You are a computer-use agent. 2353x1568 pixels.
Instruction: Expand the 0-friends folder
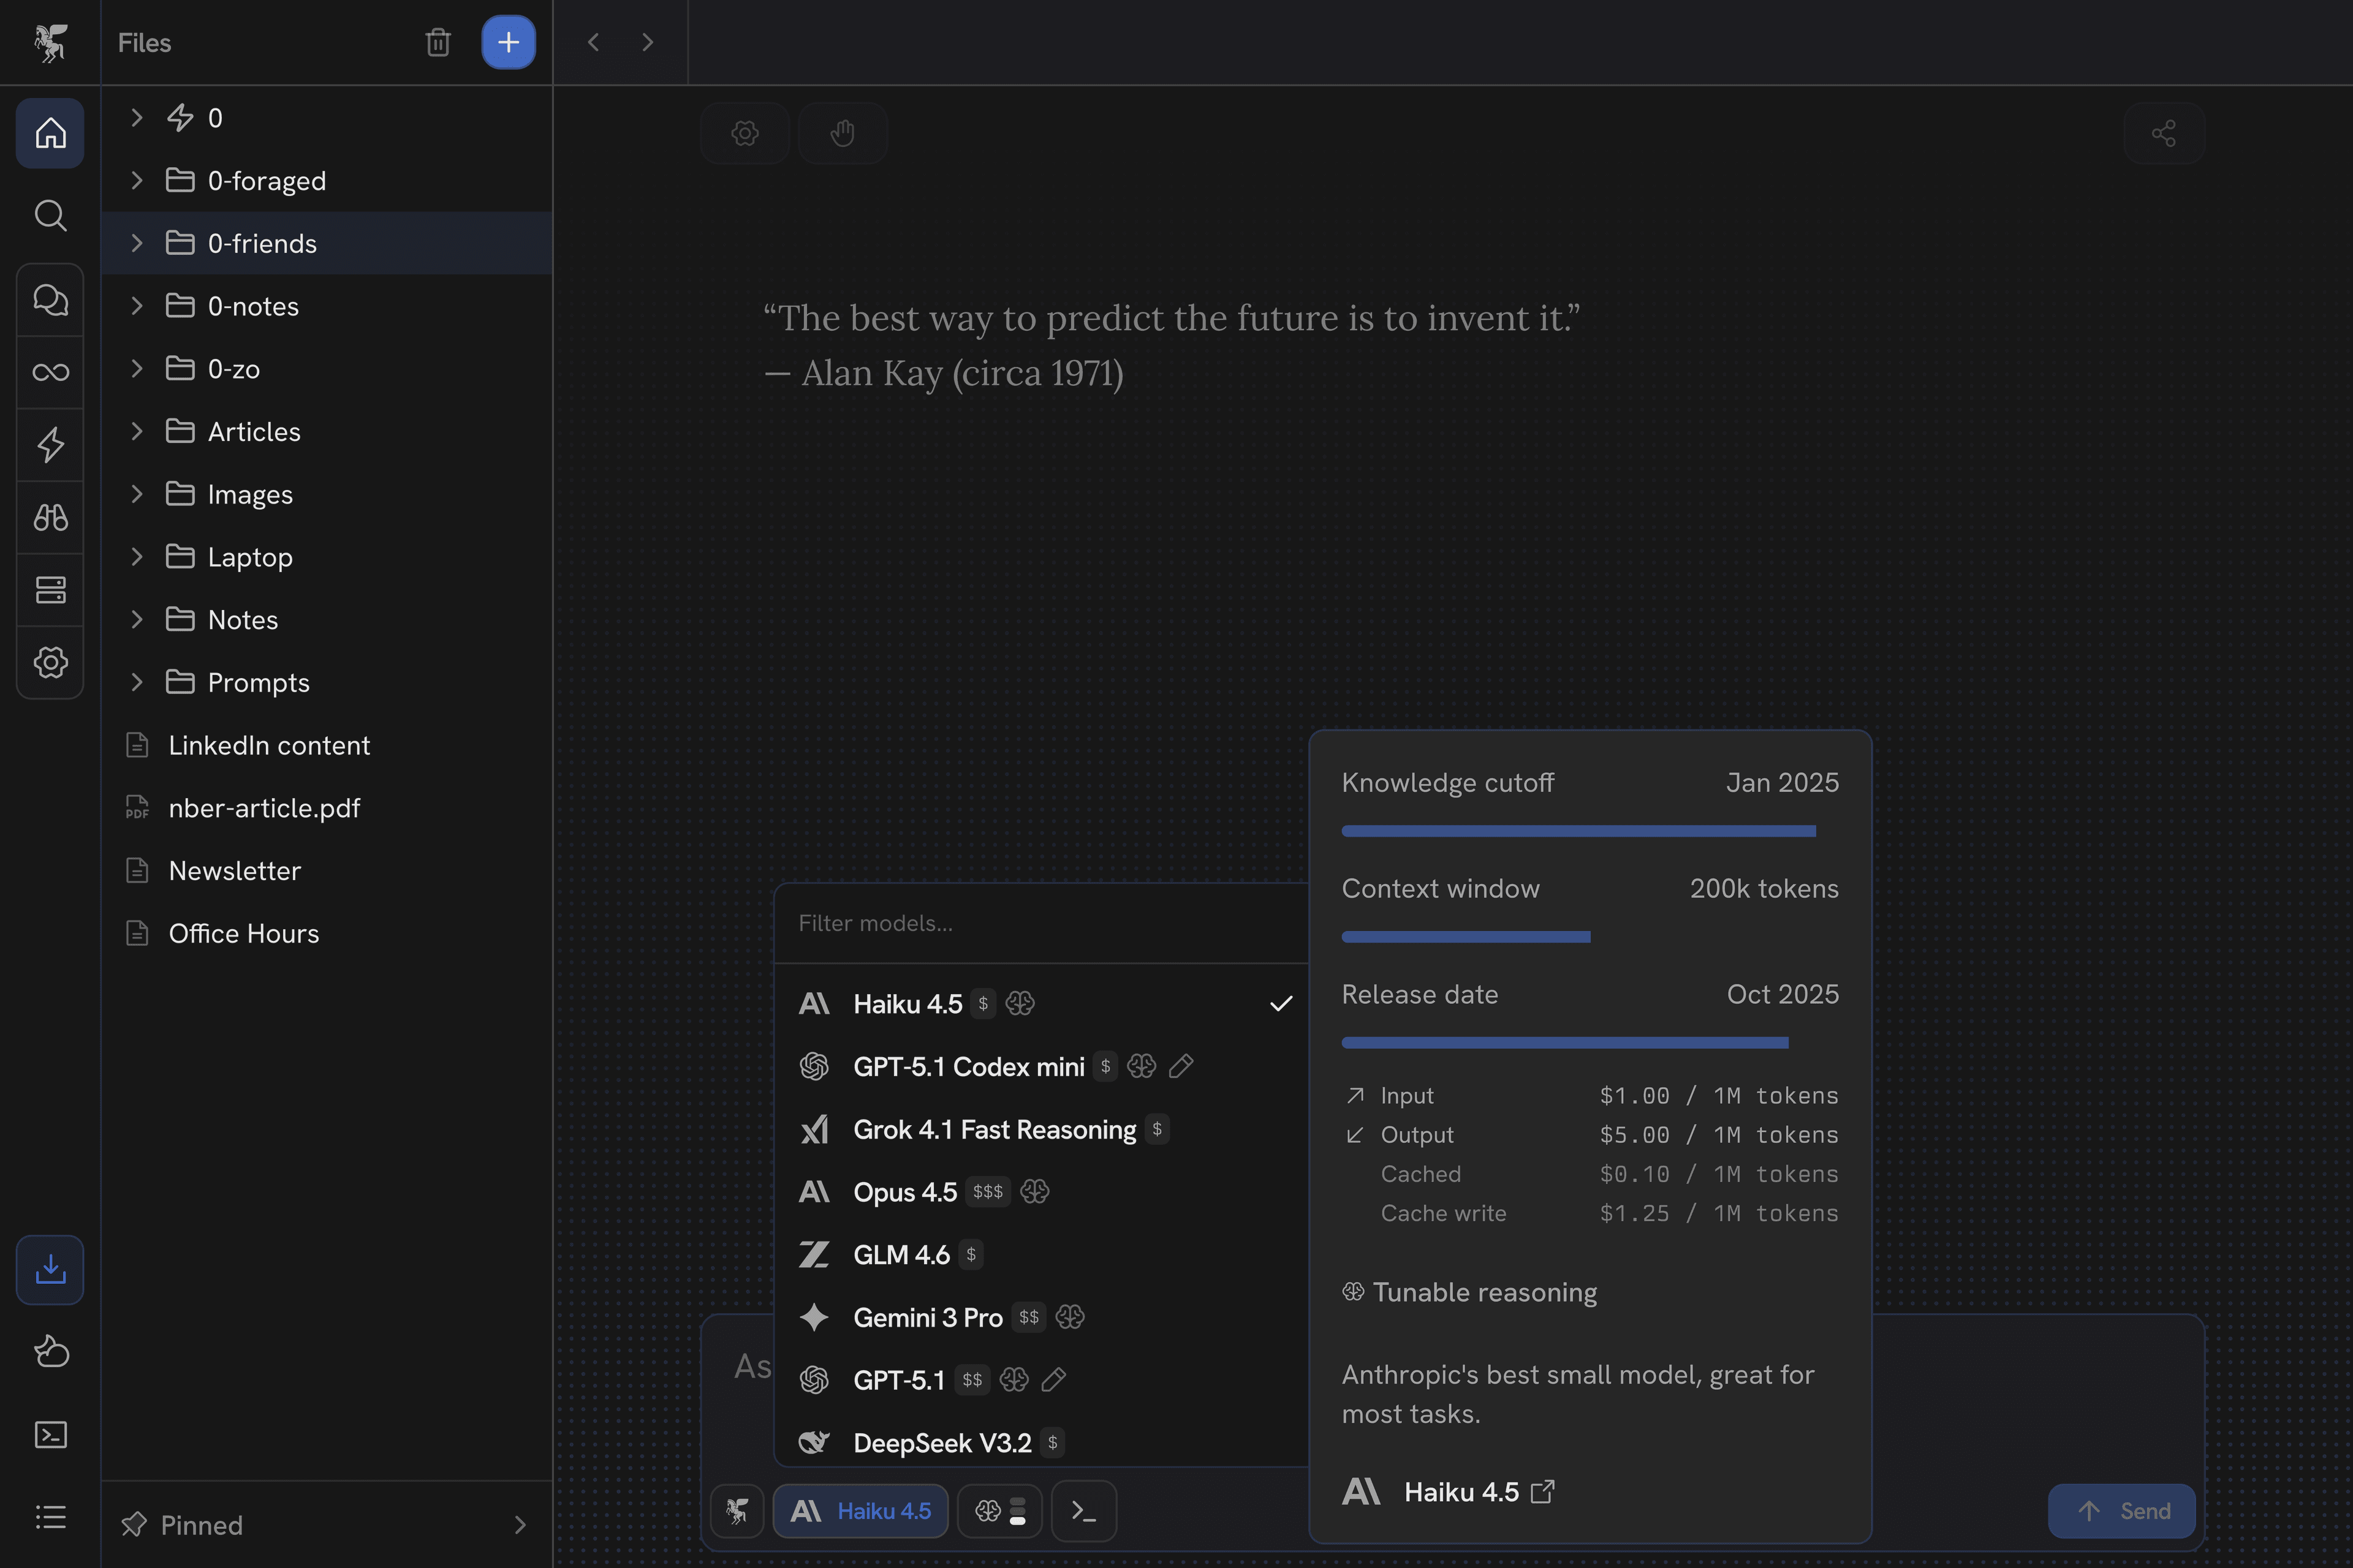pyautogui.click(x=137, y=243)
